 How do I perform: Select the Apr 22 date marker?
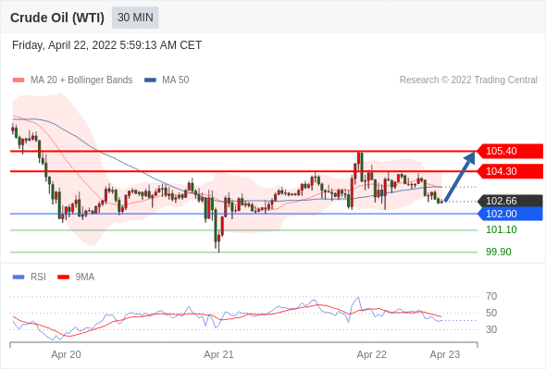(371, 354)
